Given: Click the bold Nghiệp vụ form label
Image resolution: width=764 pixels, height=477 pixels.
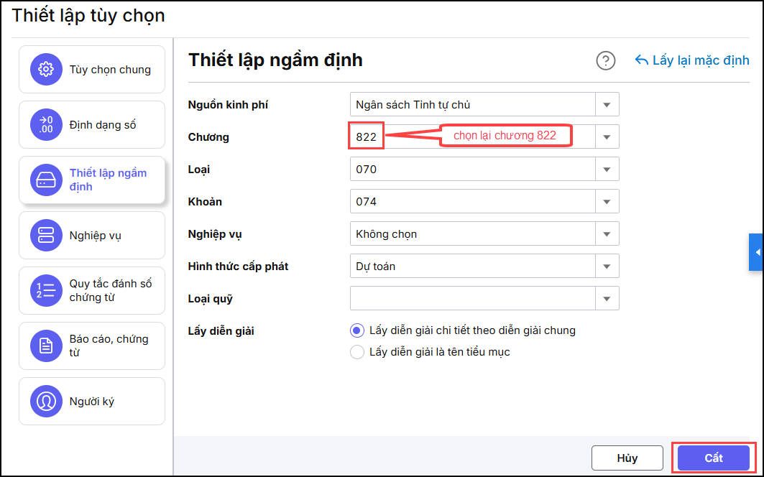Looking at the screenshot, I should tap(215, 234).
